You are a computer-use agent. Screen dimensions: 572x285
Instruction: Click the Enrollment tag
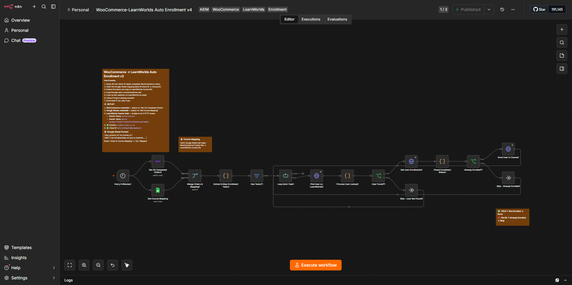(x=277, y=10)
